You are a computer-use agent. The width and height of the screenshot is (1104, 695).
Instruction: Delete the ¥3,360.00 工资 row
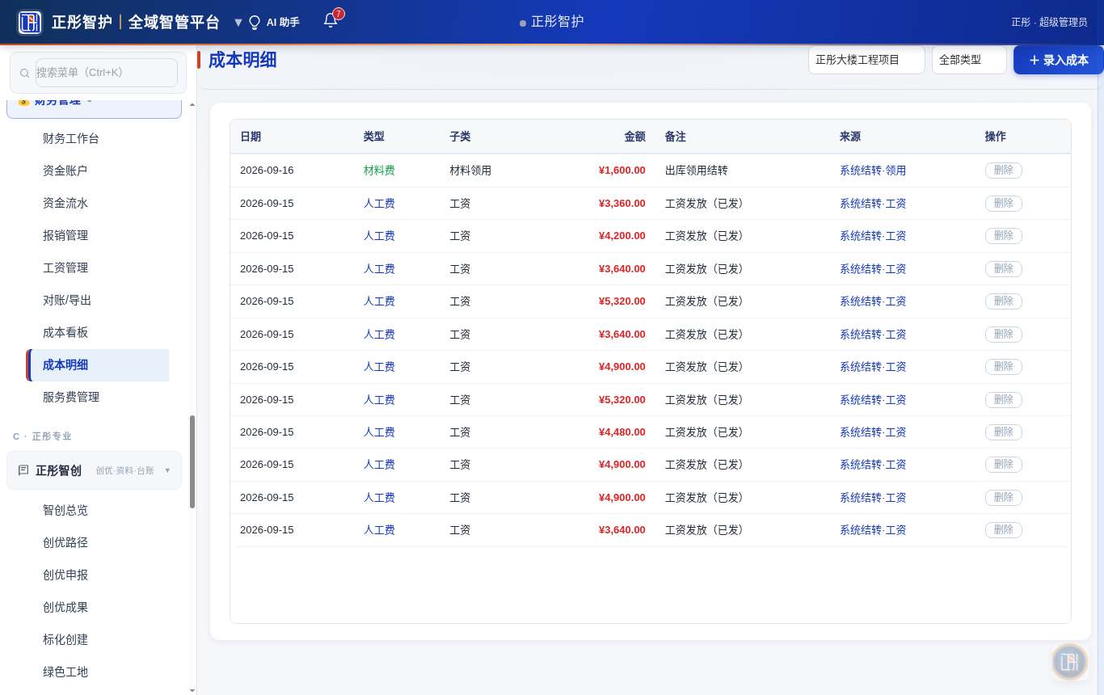pyautogui.click(x=1003, y=204)
